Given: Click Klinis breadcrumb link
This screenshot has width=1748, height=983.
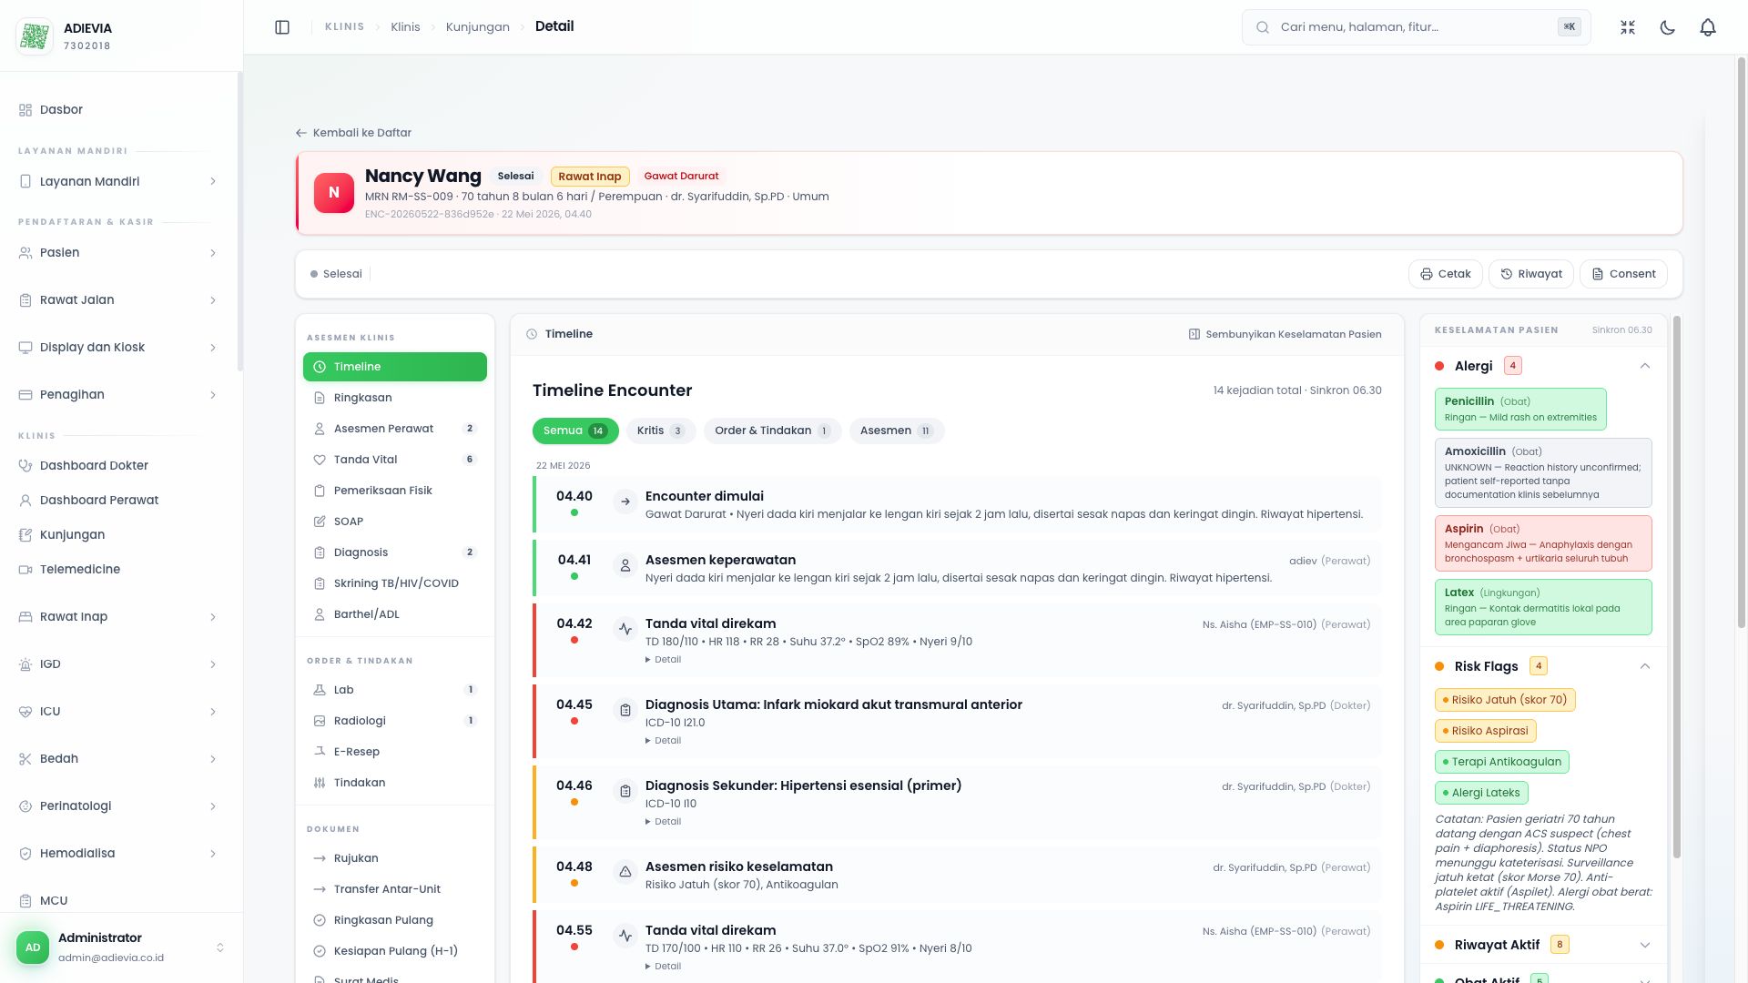Looking at the screenshot, I should (x=405, y=27).
